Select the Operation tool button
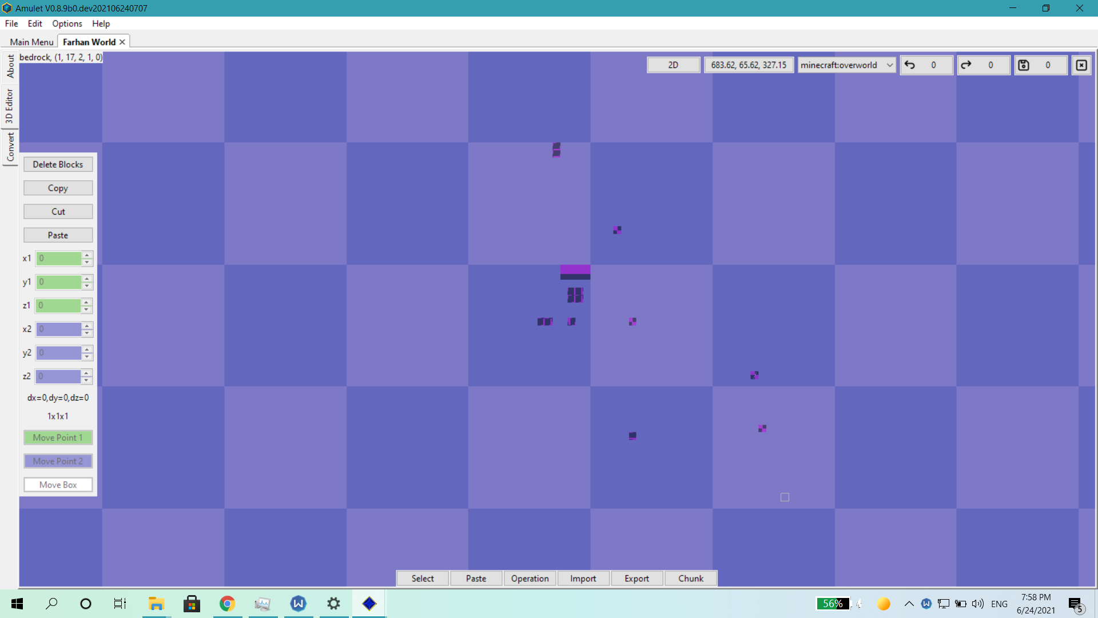This screenshot has width=1098, height=618. [530, 579]
